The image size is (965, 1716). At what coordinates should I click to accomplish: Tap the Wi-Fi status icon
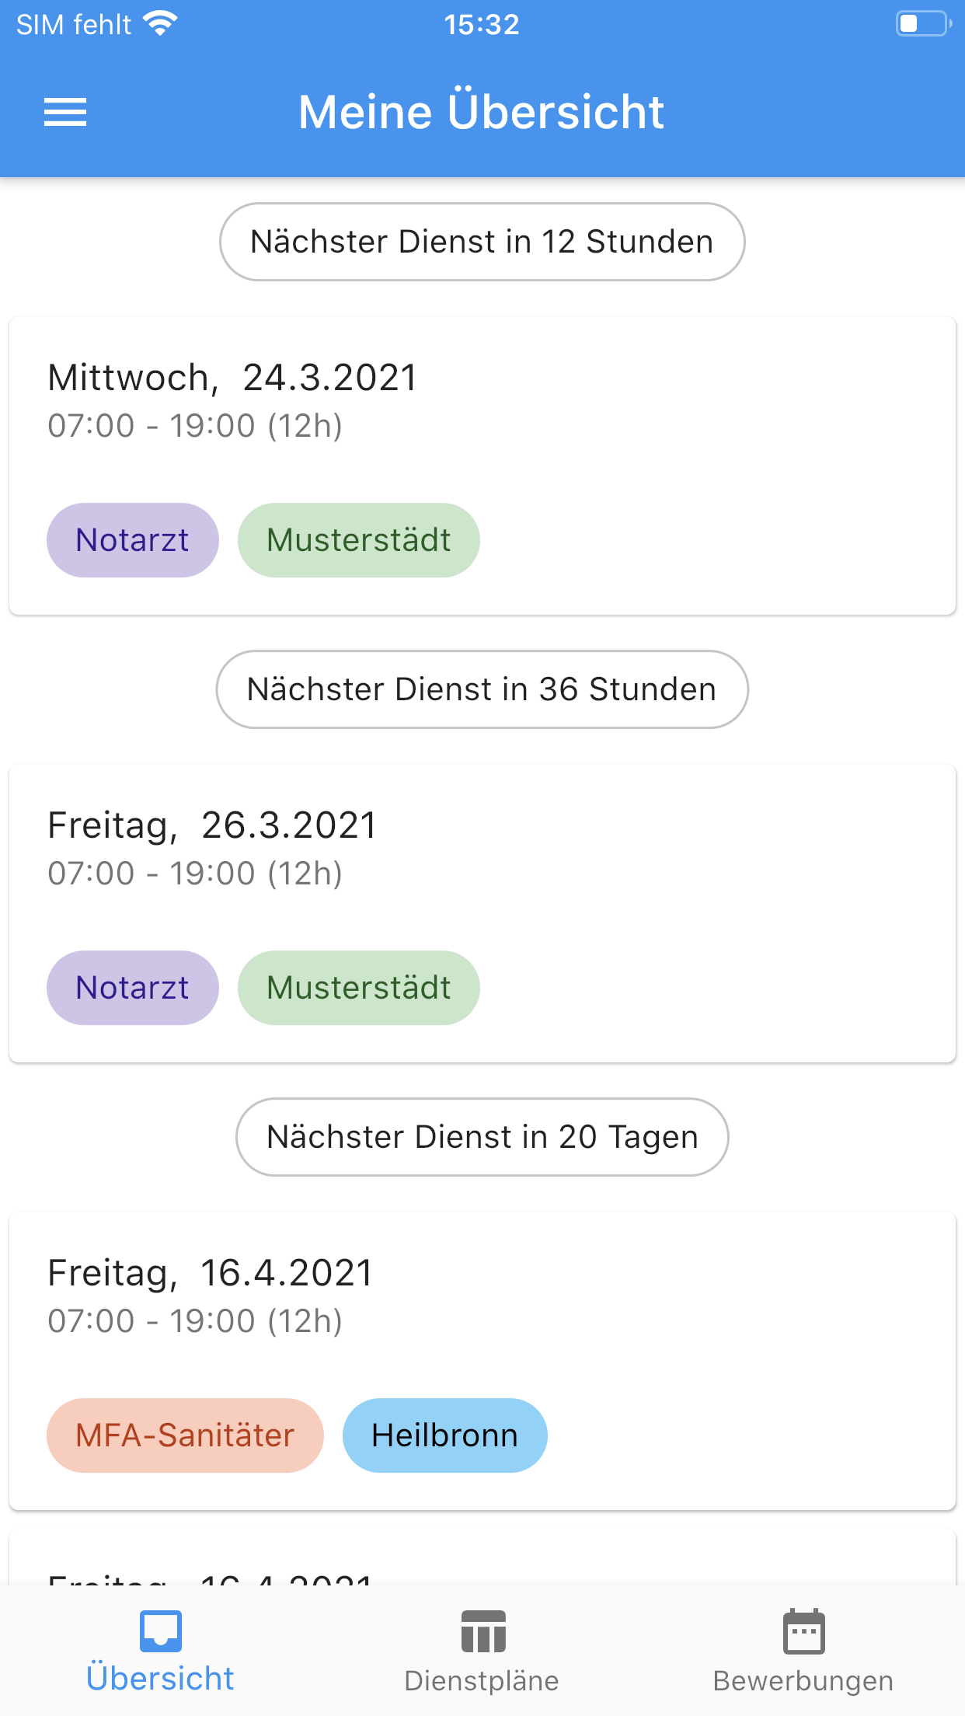[x=161, y=24]
